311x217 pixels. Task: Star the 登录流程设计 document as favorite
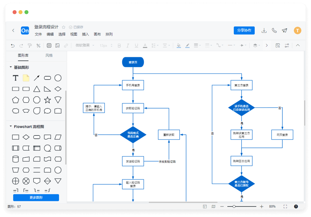(x=64, y=27)
